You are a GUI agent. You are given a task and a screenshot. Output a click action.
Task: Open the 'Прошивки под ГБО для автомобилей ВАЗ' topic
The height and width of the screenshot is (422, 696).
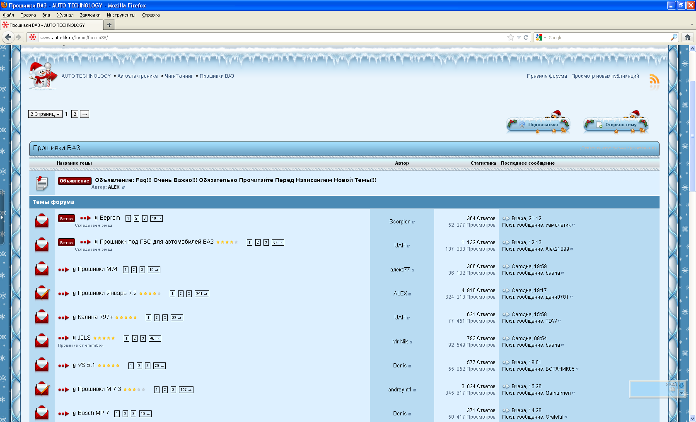point(157,242)
